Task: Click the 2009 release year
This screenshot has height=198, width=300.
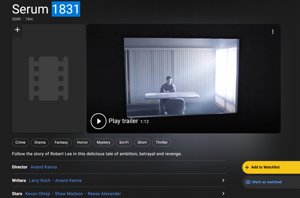Action: 16,19
